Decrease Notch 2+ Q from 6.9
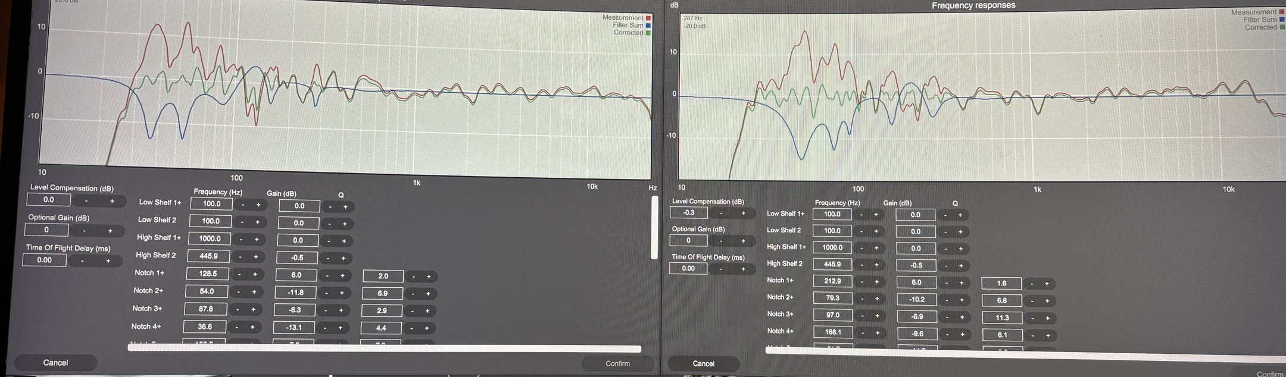1286x377 pixels. (414, 294)
